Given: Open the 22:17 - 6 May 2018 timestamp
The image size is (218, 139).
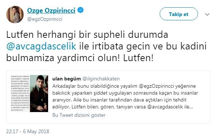Looking at the screenshot, I should [28, 131].
